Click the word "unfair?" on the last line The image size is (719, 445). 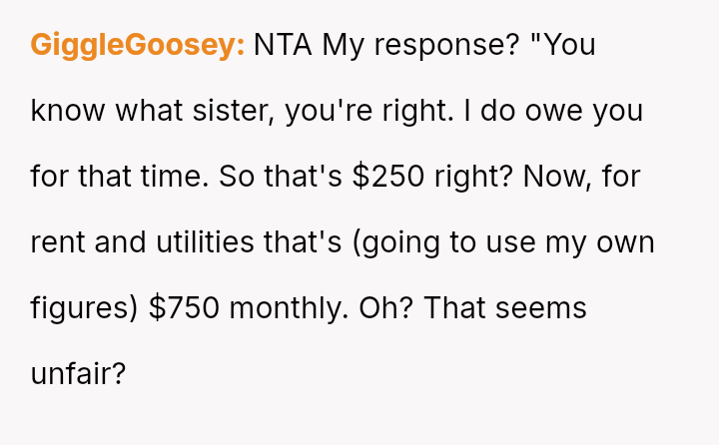pos(79,374)
